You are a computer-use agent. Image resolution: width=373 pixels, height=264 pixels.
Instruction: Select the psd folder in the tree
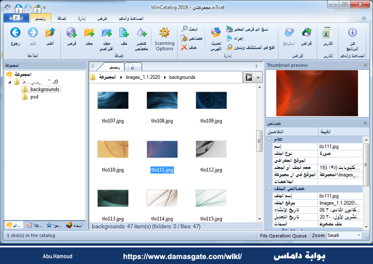30,97
